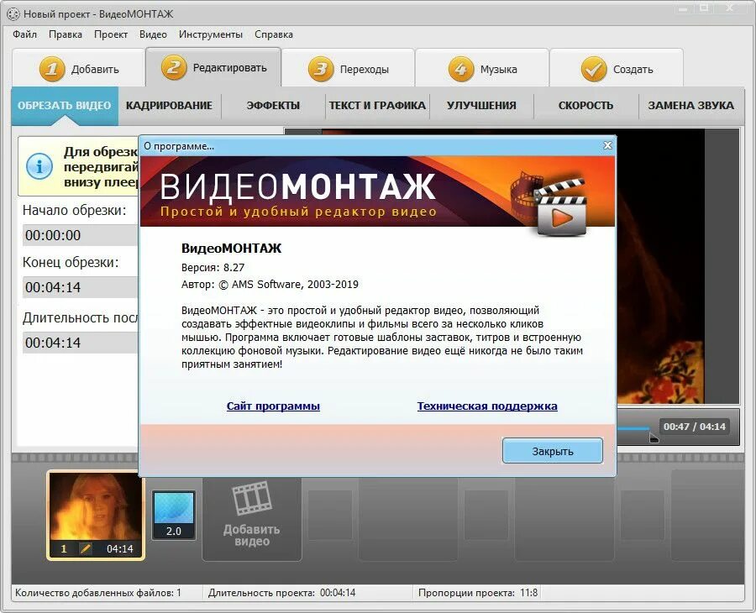Viewport: 756px width, 613px height.
Task: Open the Файл menu
Action: click(24, 34)
